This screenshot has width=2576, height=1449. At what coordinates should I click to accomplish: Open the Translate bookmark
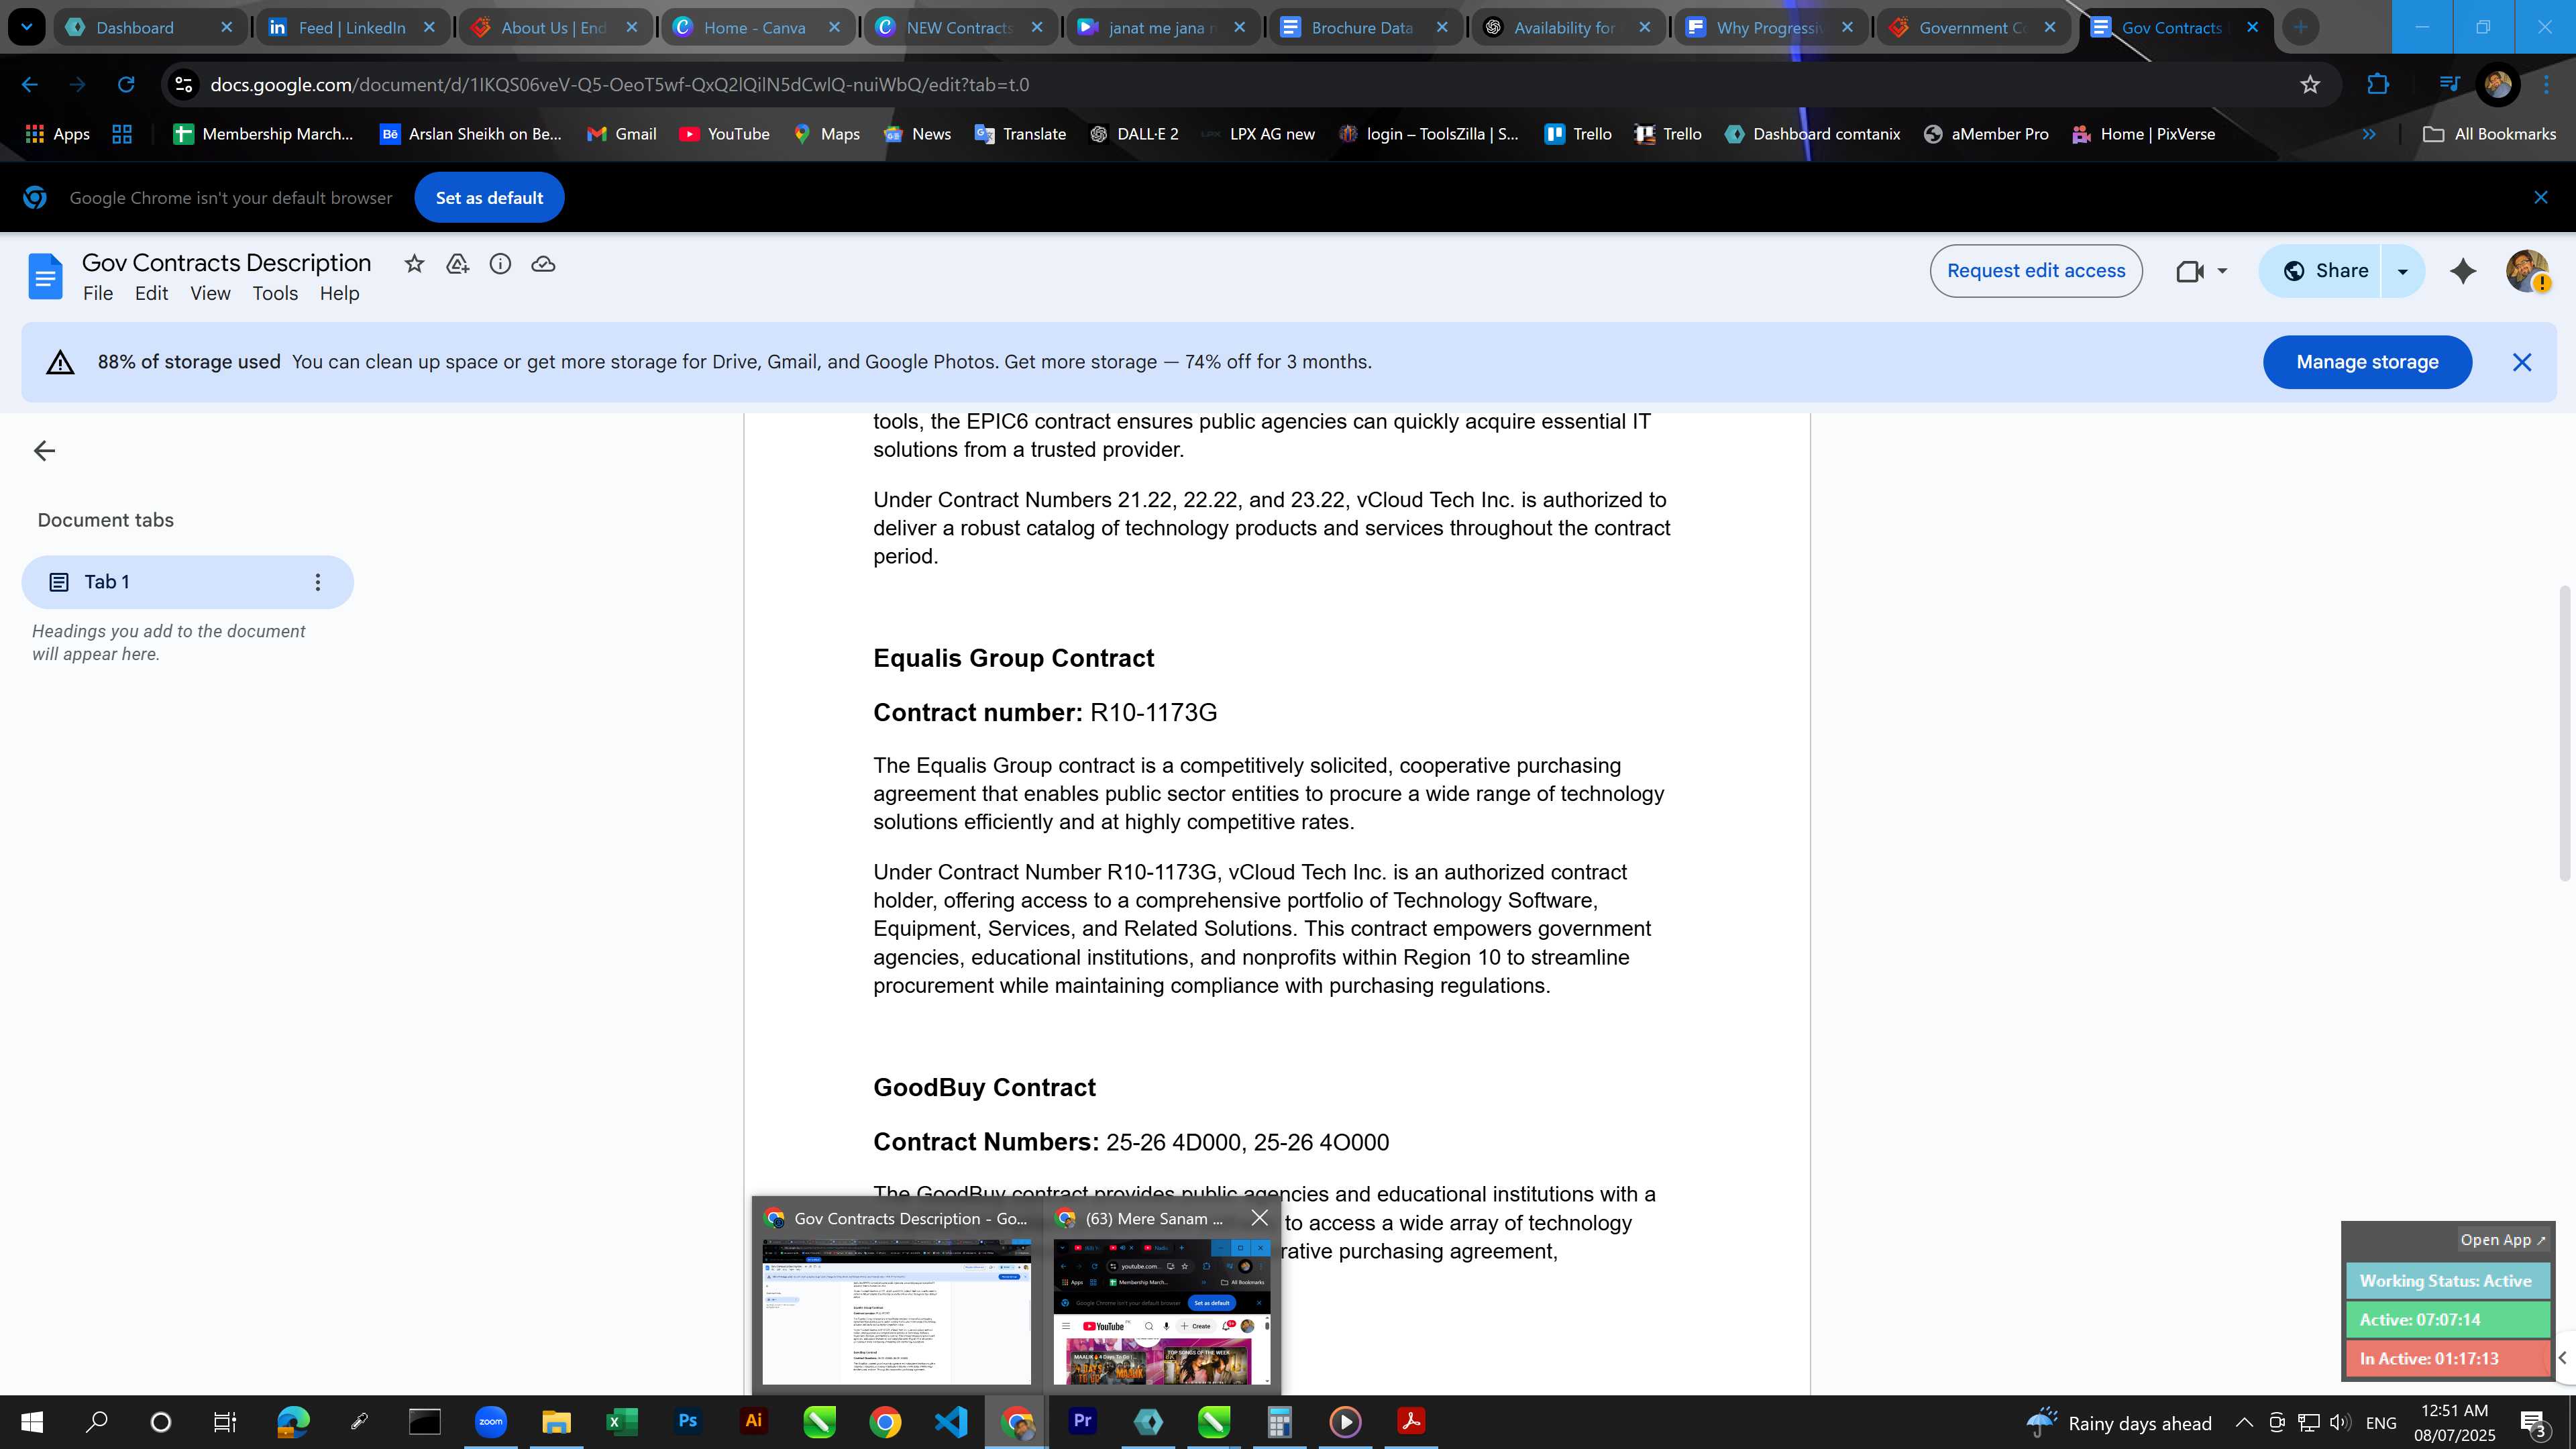[x=1020, y=134]
